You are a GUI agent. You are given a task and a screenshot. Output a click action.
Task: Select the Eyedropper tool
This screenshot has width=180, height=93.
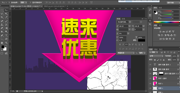point(6,17)
